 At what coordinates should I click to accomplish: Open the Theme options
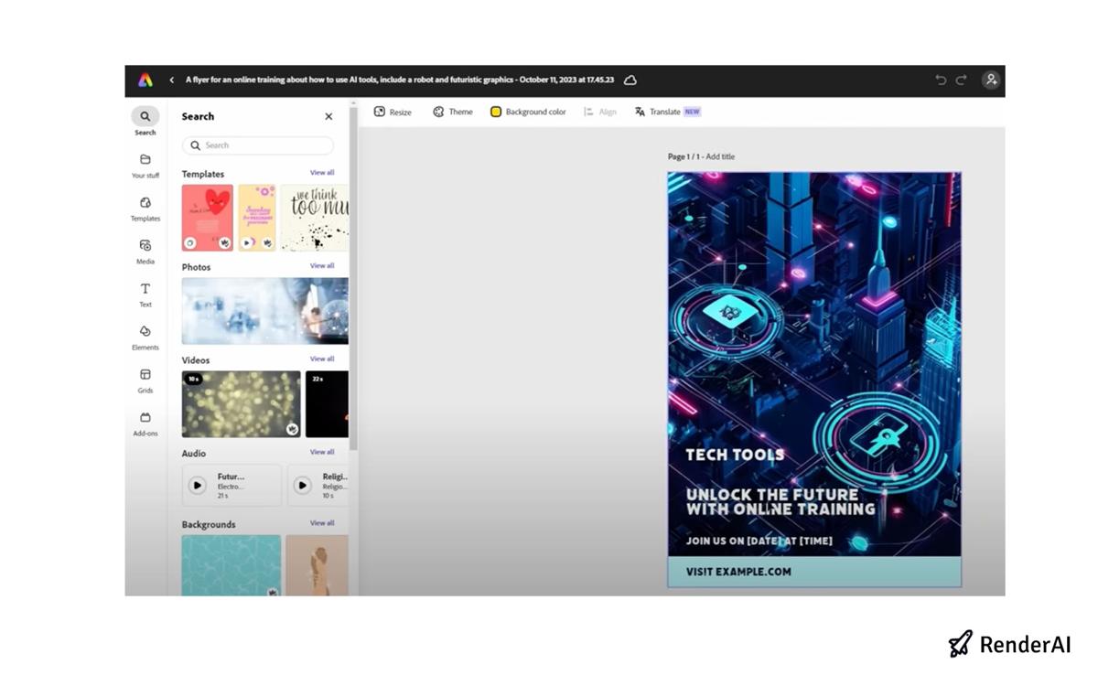452,111
